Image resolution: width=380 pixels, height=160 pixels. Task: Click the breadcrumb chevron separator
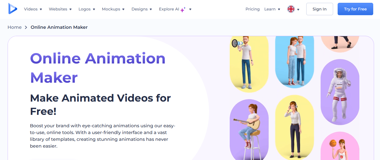(x=26, y=27)
